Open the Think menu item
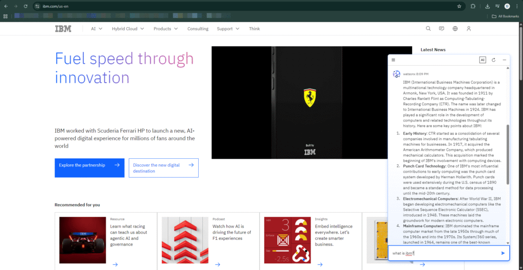This screenshot has height=270, width=523. point(254,29)
